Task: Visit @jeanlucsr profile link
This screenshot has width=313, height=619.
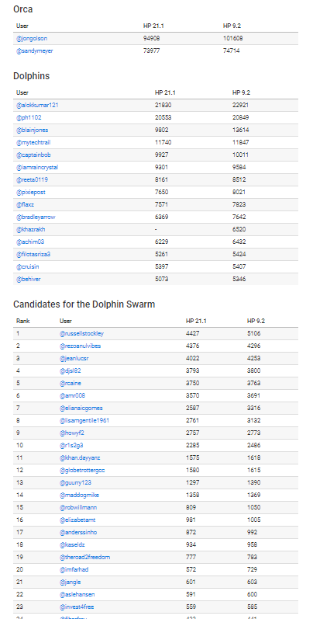Action: point(74,358)
